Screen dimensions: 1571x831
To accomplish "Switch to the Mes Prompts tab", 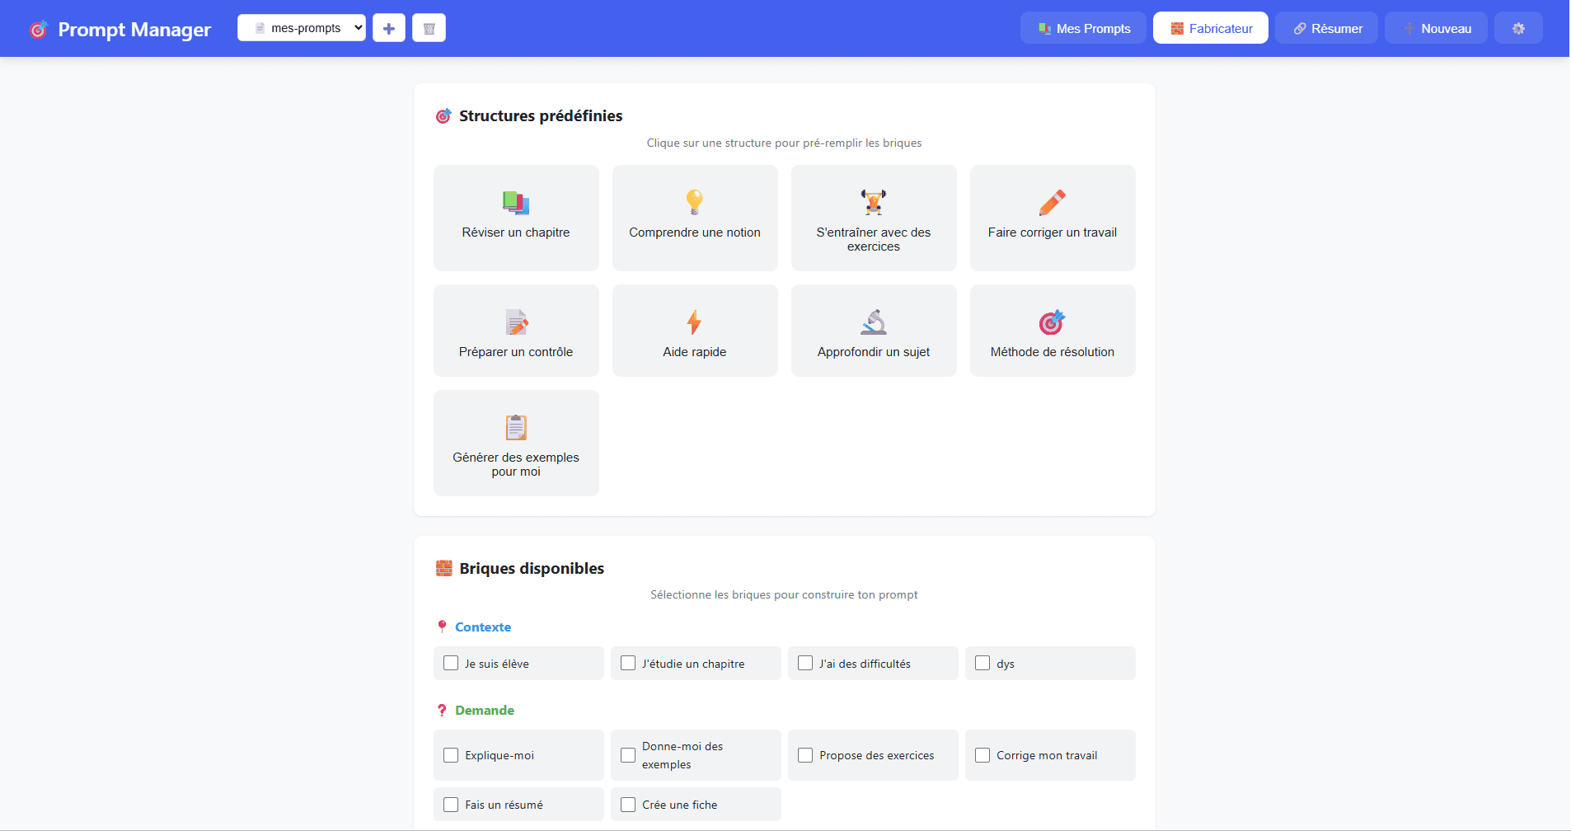I will click(1082, 27).
